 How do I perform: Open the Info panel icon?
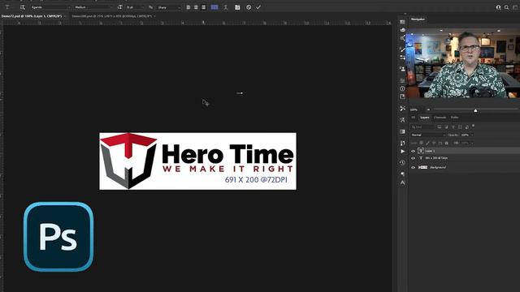(x=402, y=88)
